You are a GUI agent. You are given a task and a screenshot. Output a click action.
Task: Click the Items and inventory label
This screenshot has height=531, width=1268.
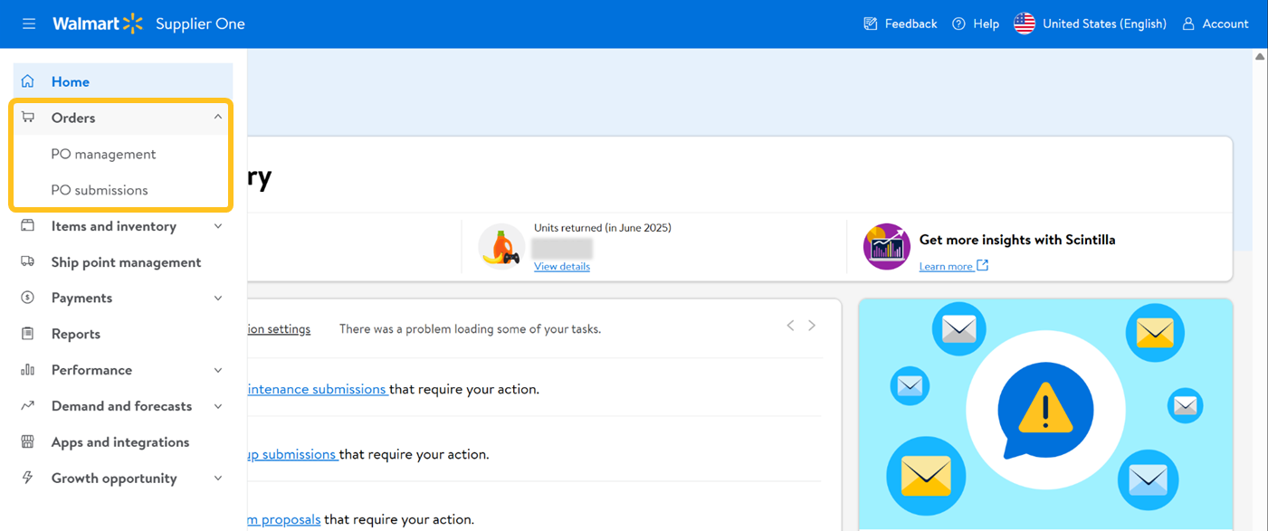coord(114,226)
